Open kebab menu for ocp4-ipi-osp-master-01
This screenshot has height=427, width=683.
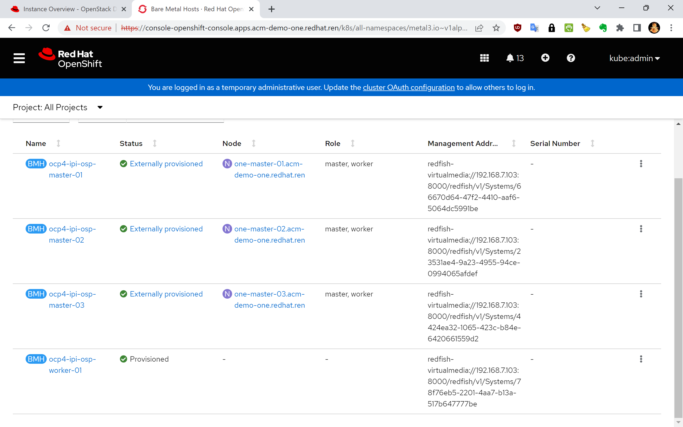point(641,164)
